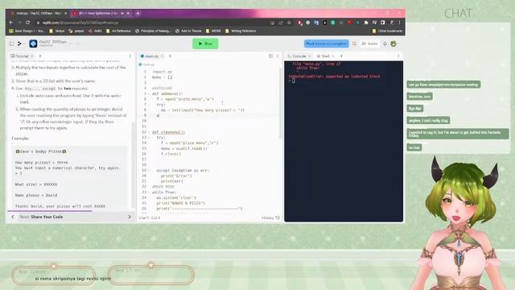Viewport: 515px width, 290px height.
Task: Open the Tutorial pane three-dot menu
Action: 130,56
